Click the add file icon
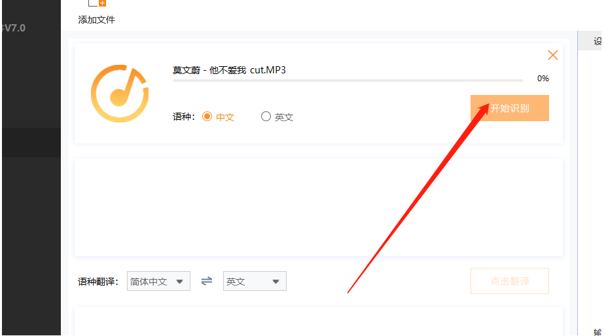606x336 pixels. coord(97,3)
